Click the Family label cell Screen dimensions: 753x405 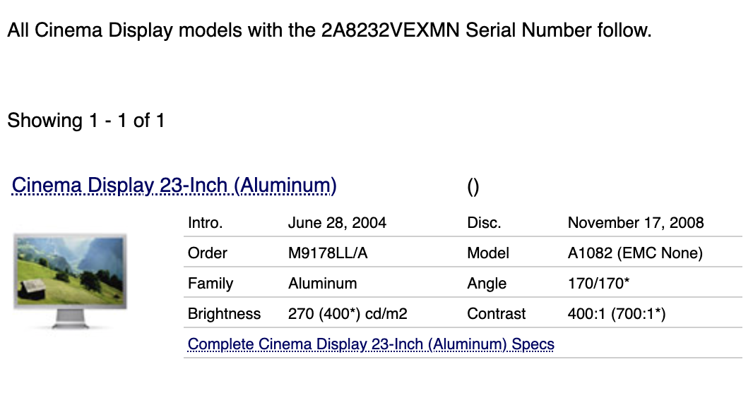coord(211,283)
